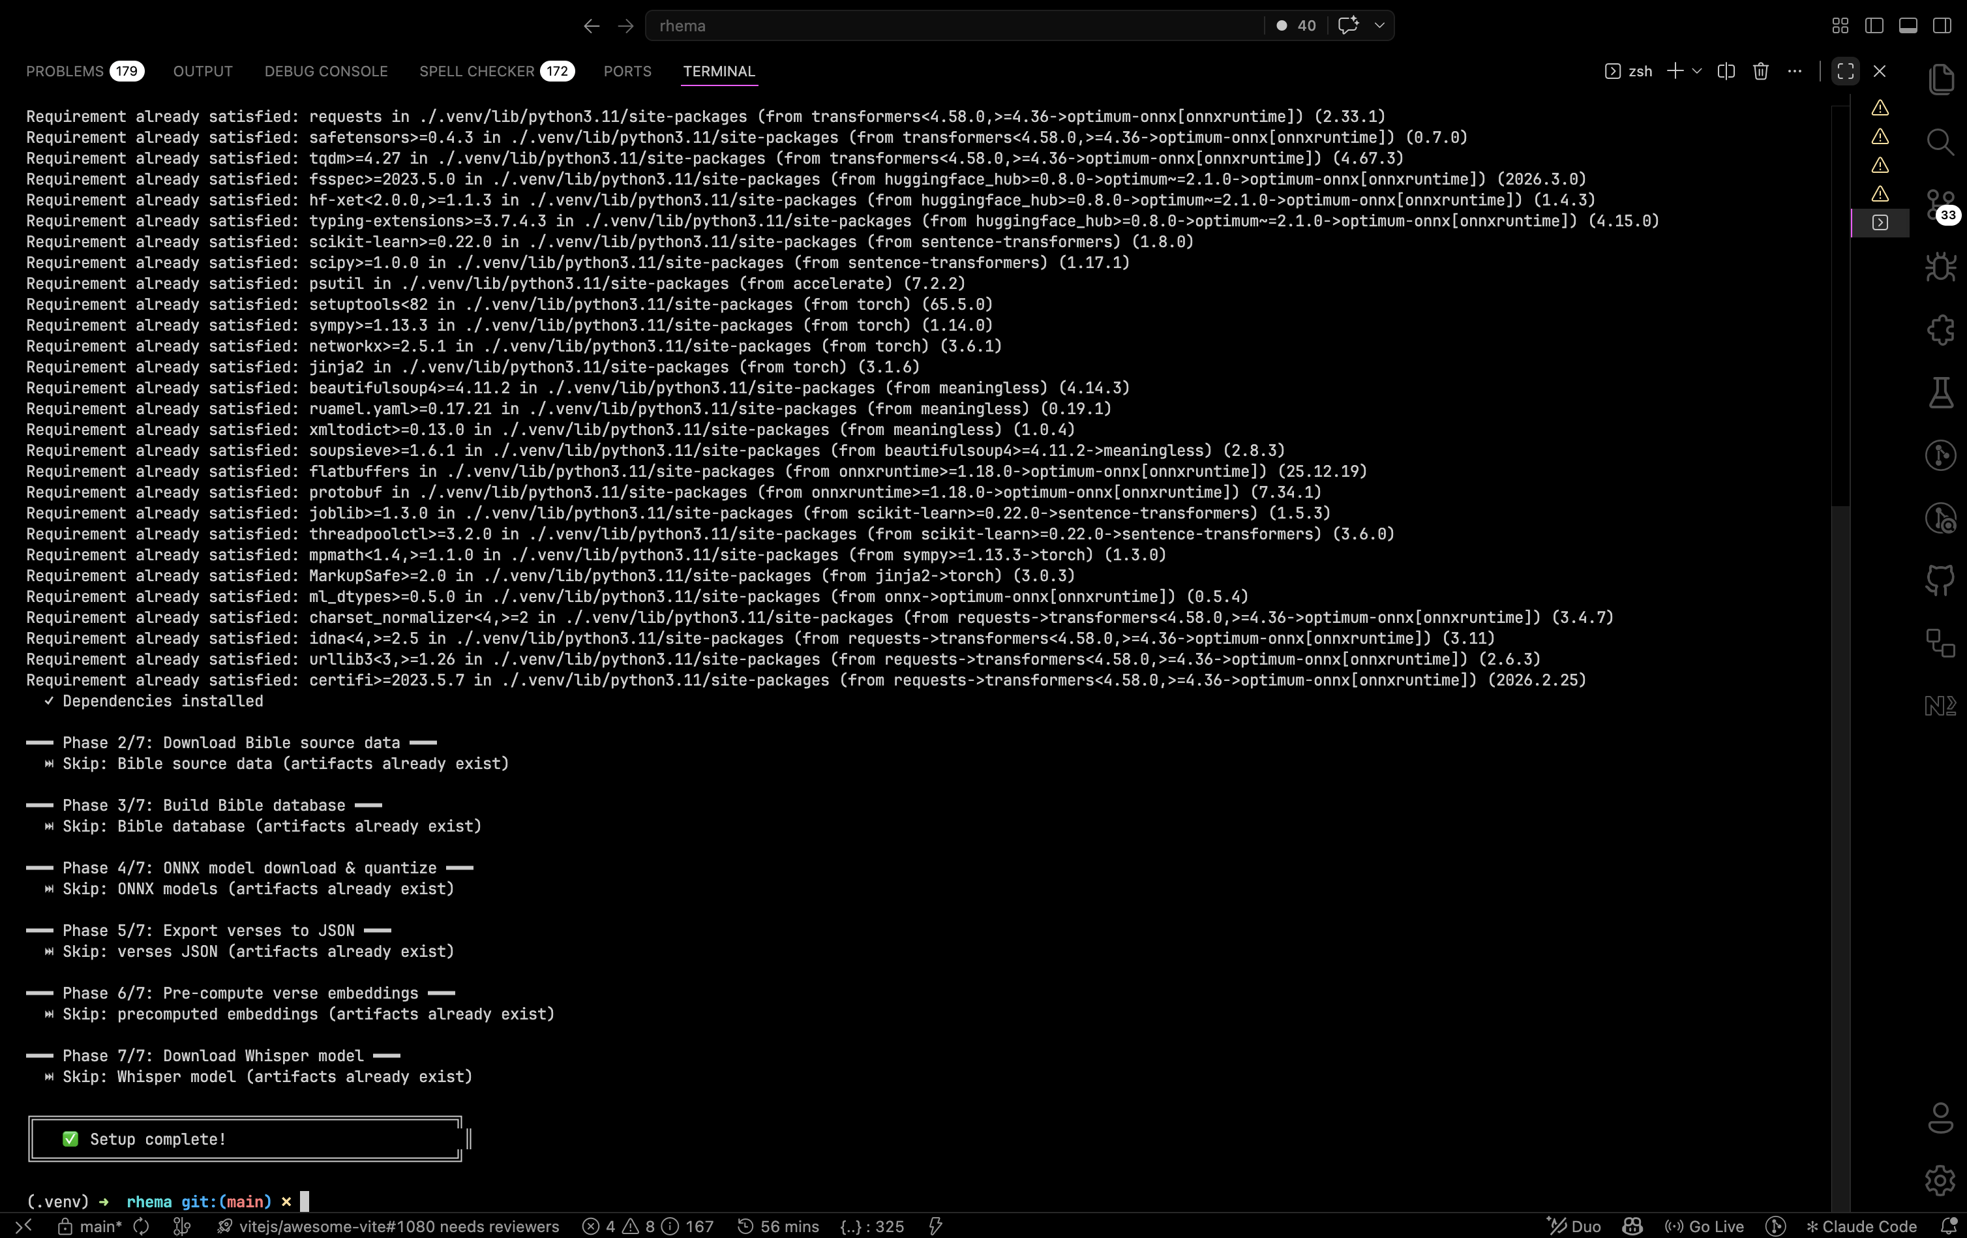The width and height of the screenshot is (1967, 1238).
Task: Click Phase 4/7: ONNX model download heading
Action: (x=249, y=868)
